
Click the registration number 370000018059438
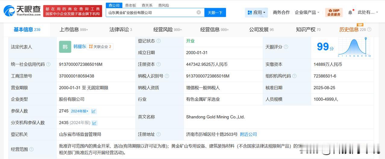77,76
